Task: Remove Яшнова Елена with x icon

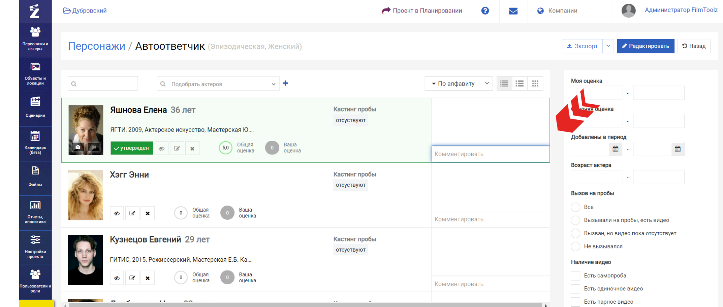Action: 192,149
